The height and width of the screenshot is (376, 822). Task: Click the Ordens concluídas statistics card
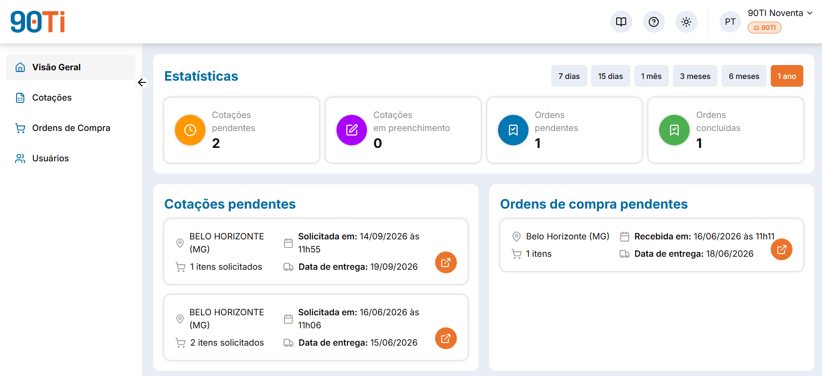click(726, 130)
